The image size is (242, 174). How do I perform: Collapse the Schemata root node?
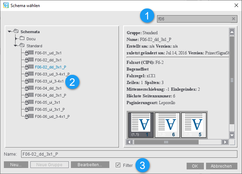[10, 31]
